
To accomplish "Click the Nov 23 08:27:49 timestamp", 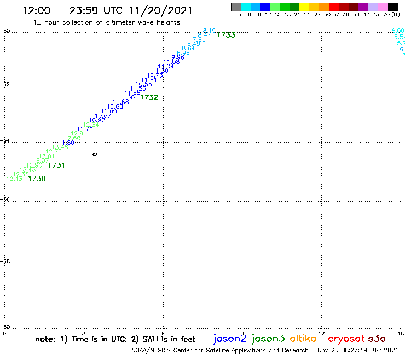I will pos(358,350).
